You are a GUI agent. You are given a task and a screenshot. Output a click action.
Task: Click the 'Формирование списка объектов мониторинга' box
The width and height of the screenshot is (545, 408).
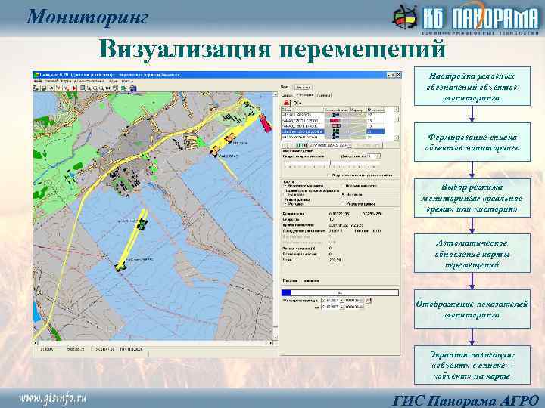(x=472, y=142)
